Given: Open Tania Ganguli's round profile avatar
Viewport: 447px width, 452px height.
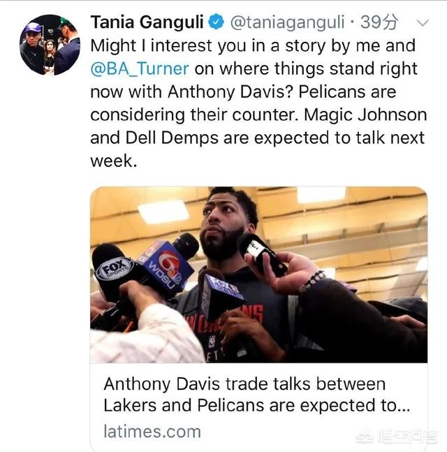Looking at the screenshot, I should [x=50, y=45].
